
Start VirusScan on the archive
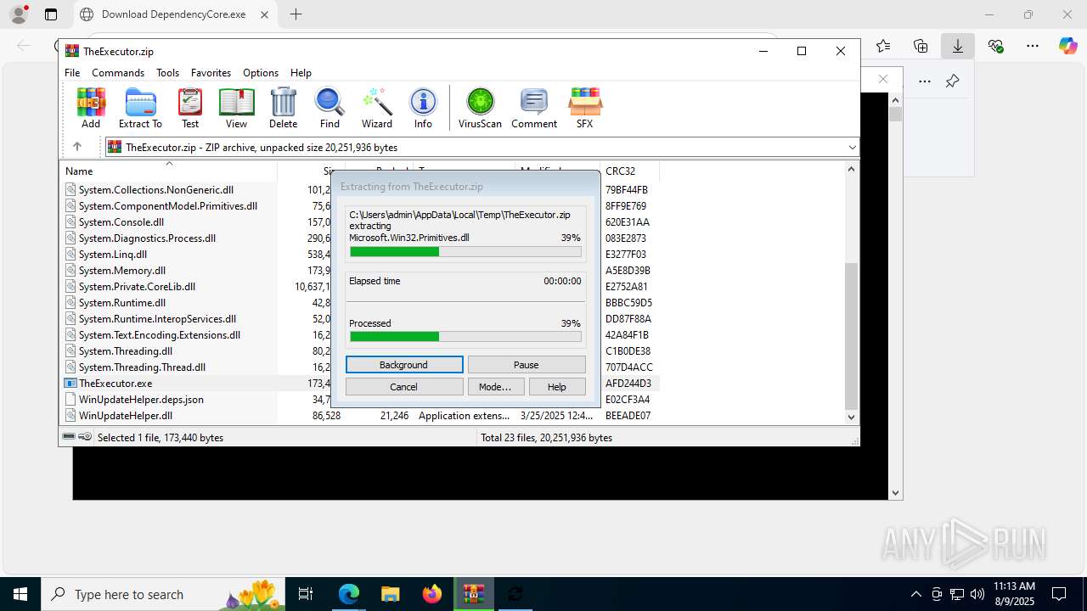click(481, 108)
